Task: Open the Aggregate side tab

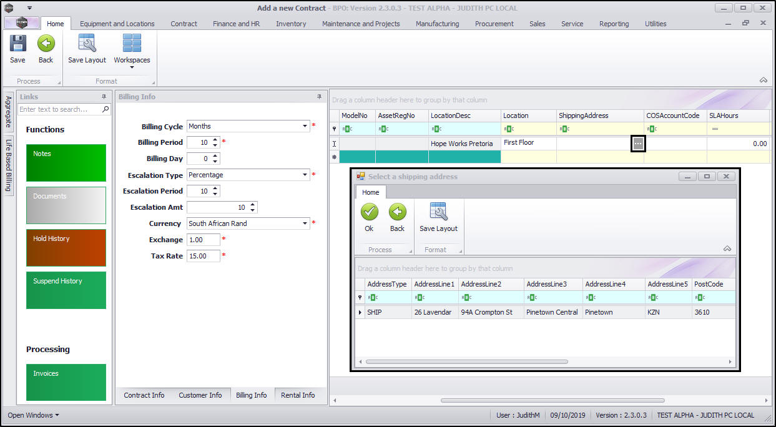Action: (9, 112)
